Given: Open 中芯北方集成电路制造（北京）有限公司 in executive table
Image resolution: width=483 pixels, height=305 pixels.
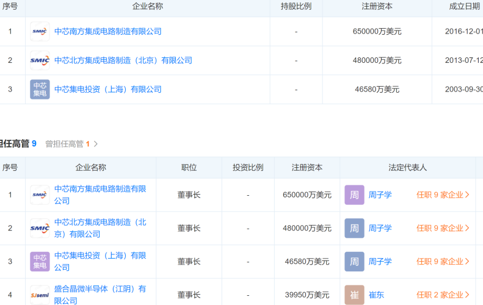Looking at the screenshot, I should coord(100,228).
